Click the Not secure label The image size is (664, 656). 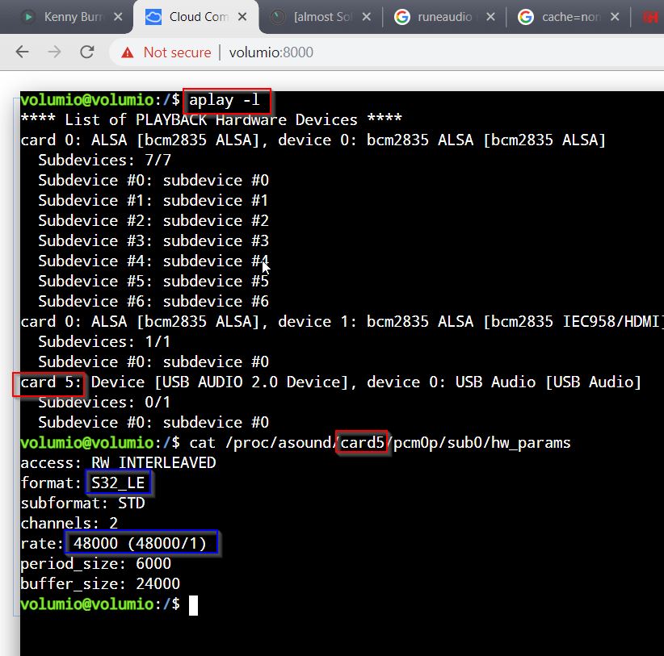tap(177, 52)
